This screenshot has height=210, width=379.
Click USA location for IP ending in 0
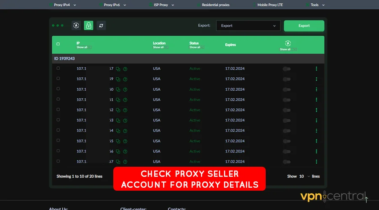157,89
